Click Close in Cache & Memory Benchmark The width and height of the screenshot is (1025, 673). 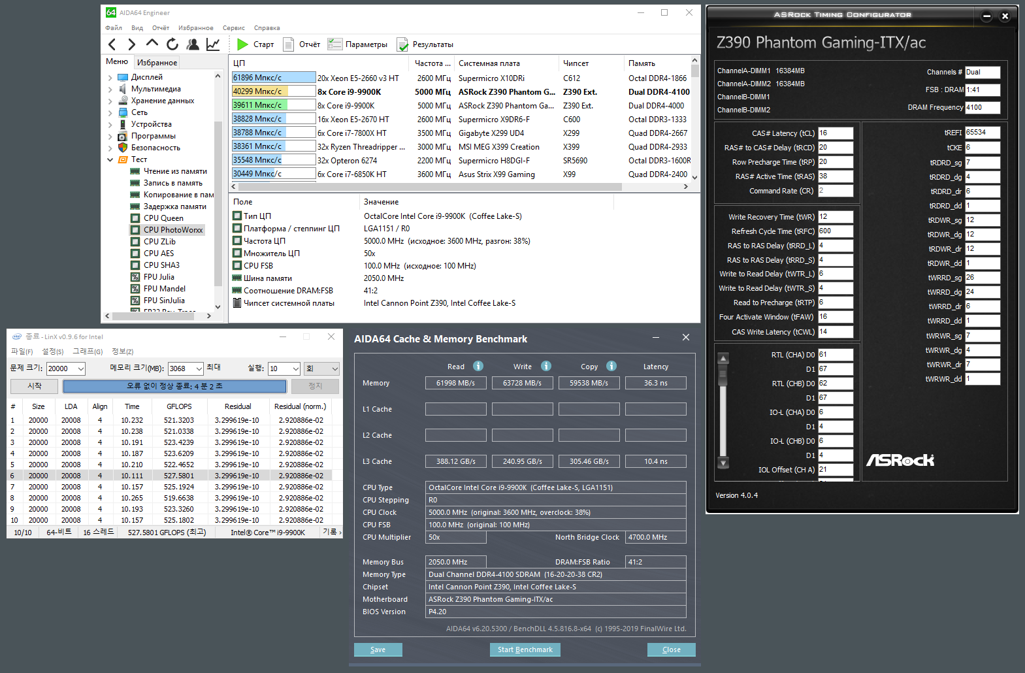point(672,649)
